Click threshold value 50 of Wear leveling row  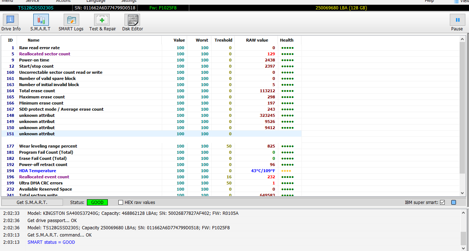coord(229,146)
